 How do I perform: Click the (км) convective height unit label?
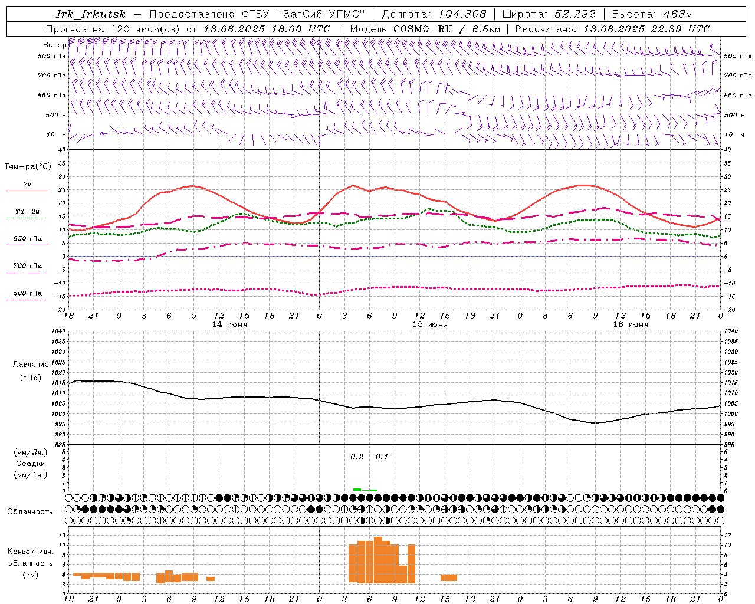click(31, 575)
